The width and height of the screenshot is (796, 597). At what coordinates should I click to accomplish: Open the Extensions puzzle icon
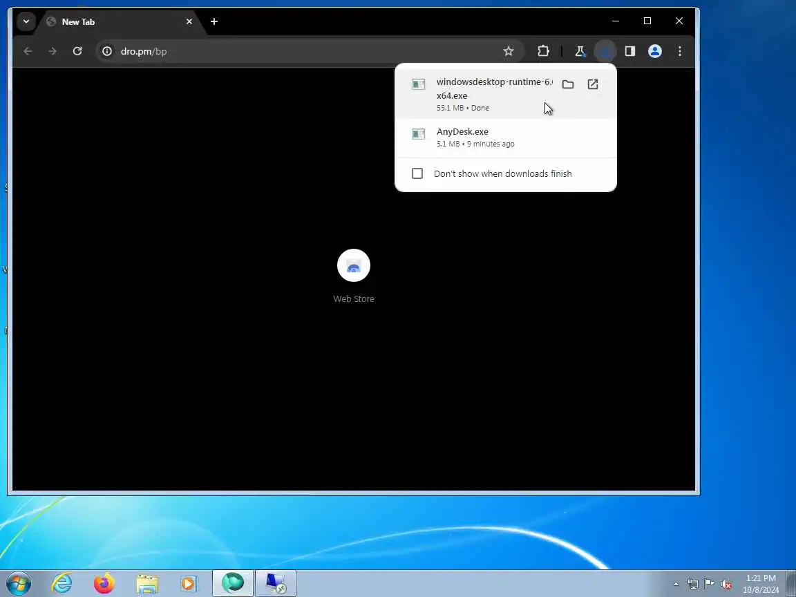tap(543, 51)
